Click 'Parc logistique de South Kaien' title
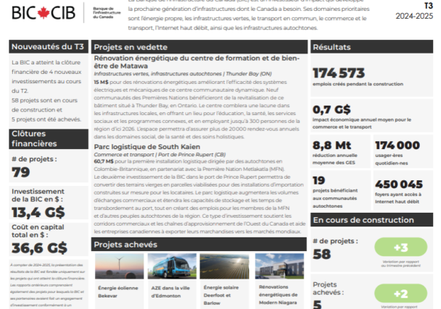The image size is (441, 309). 147,147
